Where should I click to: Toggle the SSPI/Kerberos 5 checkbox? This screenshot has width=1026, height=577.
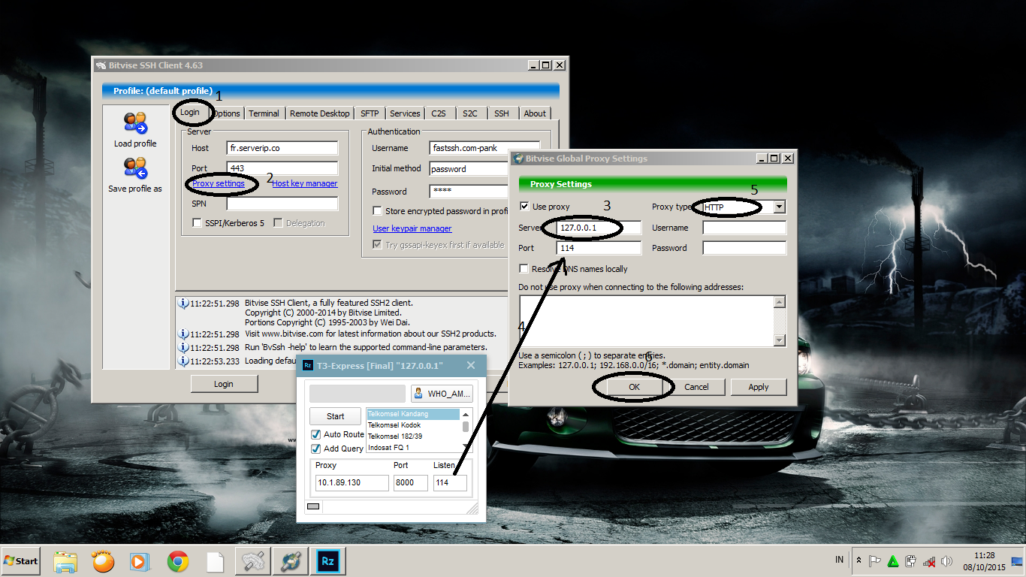[x=198, y=223]
